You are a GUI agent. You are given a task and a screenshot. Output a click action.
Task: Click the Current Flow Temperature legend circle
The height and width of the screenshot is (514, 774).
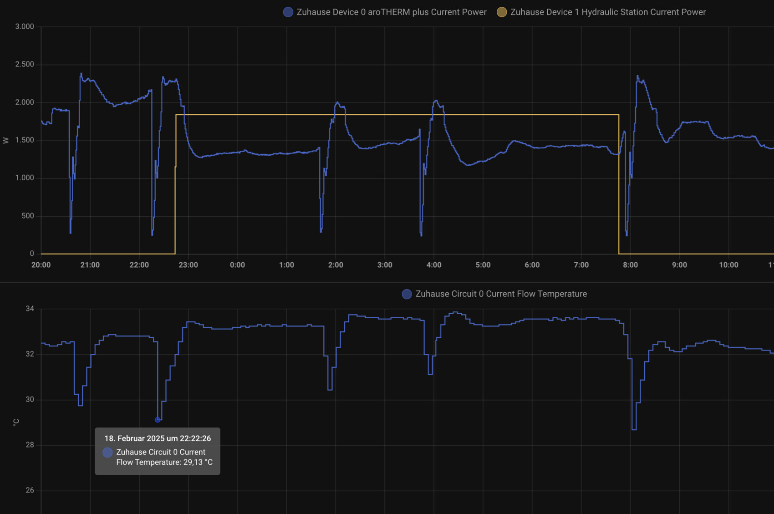(407, 294)
